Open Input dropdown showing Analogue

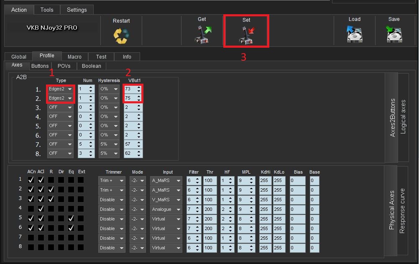(x=166, y=209)
